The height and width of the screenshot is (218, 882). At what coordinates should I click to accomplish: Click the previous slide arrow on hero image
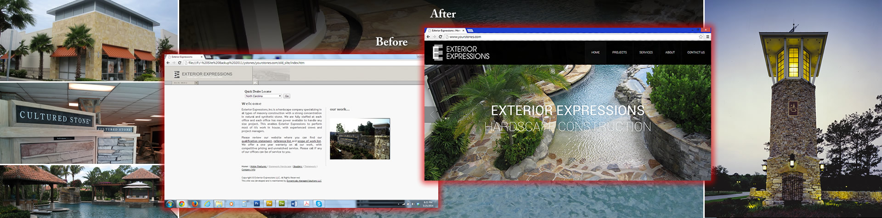click(431, 115)
